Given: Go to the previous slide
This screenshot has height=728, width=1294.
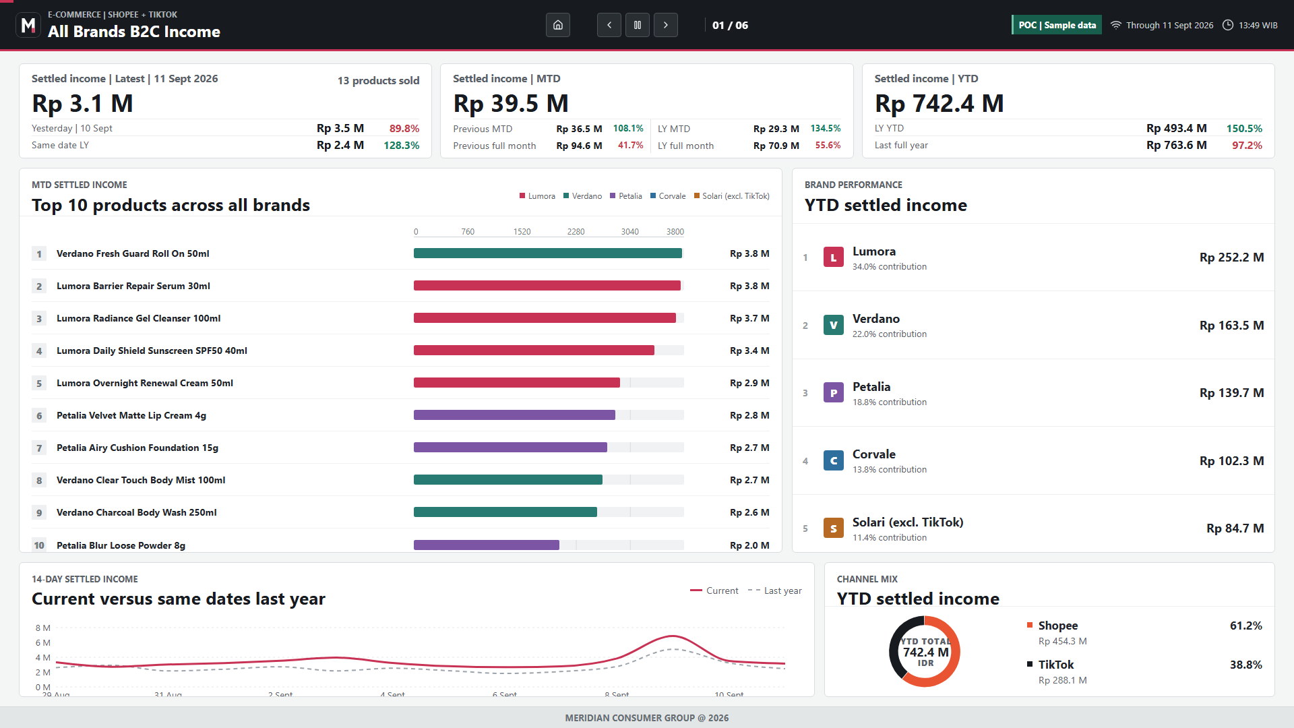Looking at the screenshot, I should click(609, 25).
